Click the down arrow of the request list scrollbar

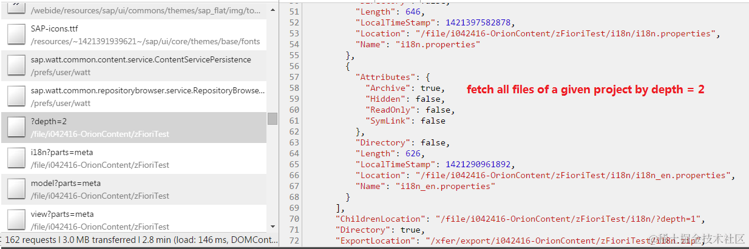pyautogui.click(x=273, y=227)
